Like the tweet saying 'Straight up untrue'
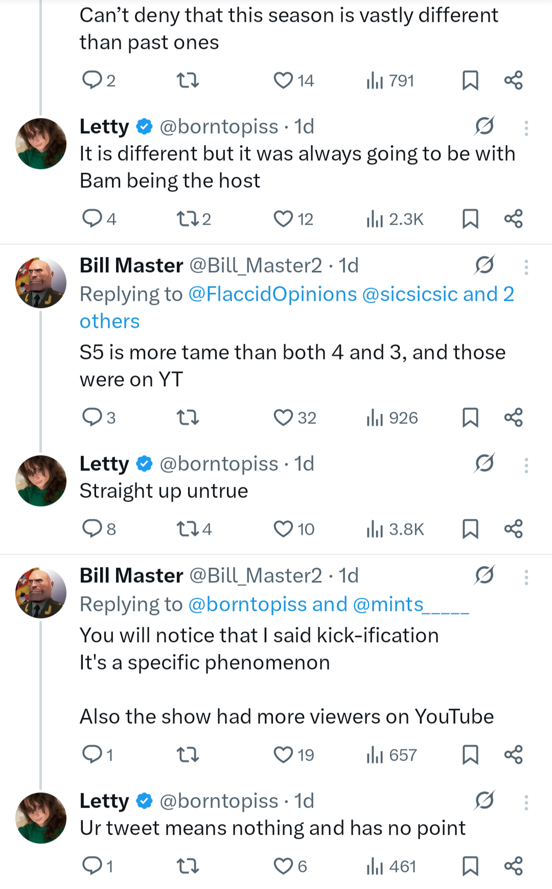 [283, 529]
